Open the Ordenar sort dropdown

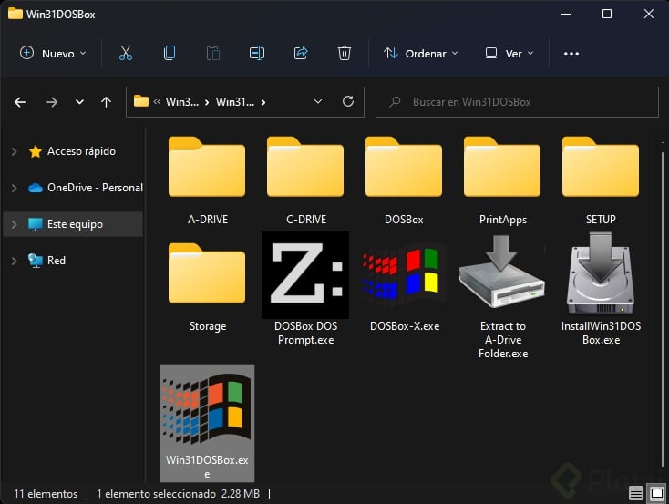click(421, 54)
